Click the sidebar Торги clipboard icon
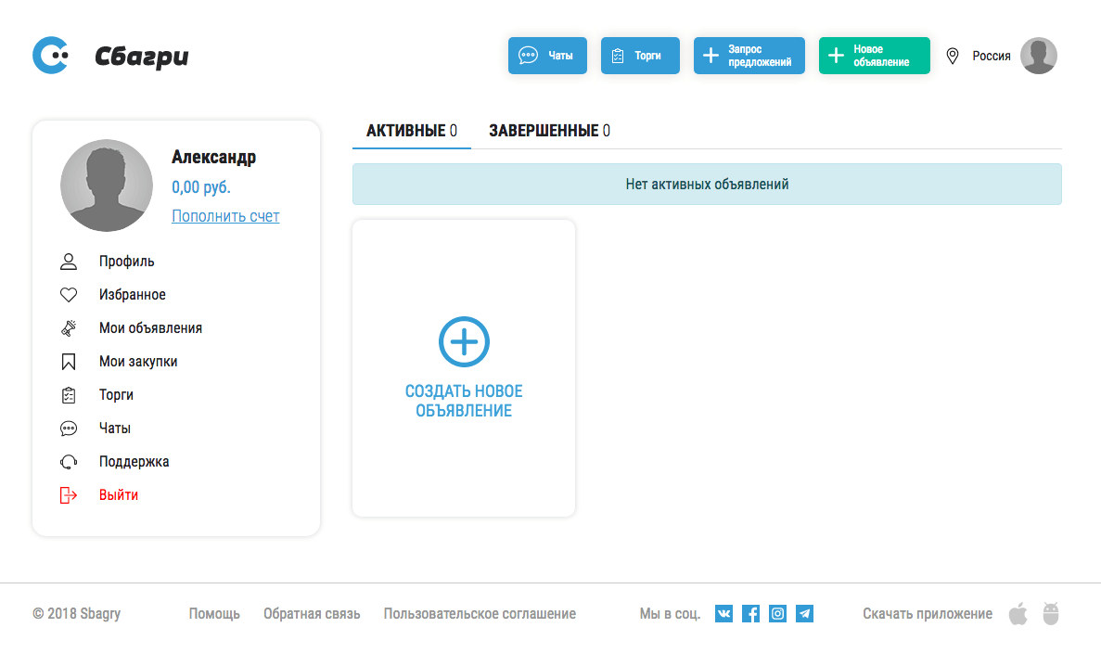This screenshot has height=653, width=1101. tap(68, 394)
